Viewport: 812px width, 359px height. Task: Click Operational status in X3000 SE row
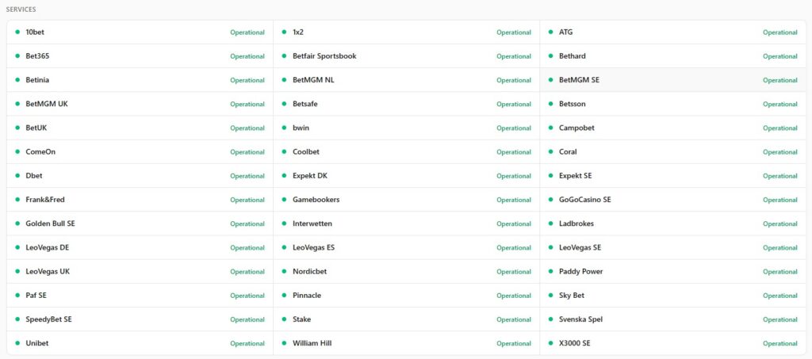pyautogui.click(x=780, y=343)
